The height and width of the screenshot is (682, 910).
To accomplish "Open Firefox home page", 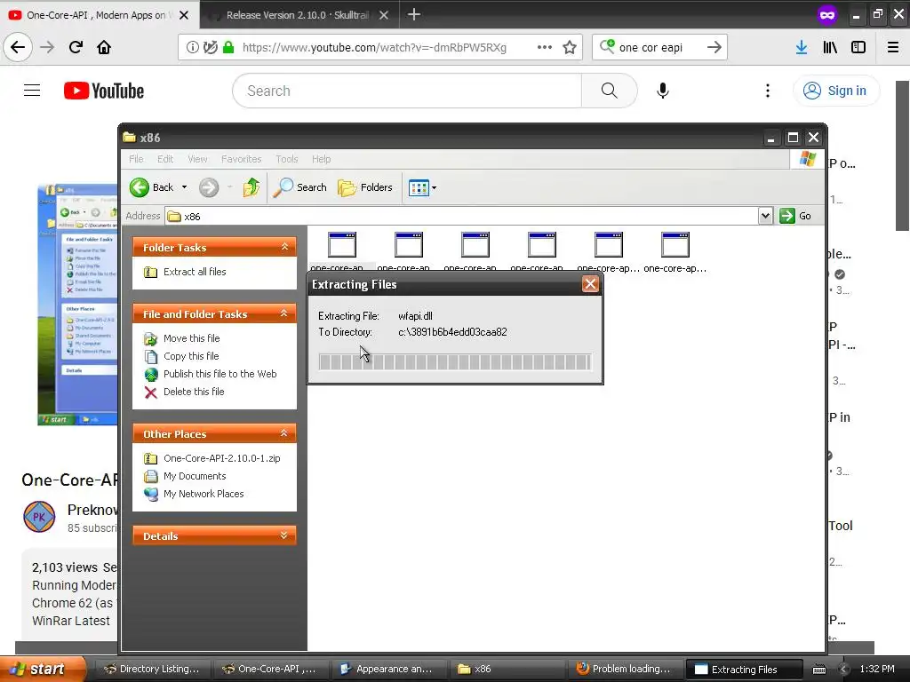I will [x=104, y=47].
